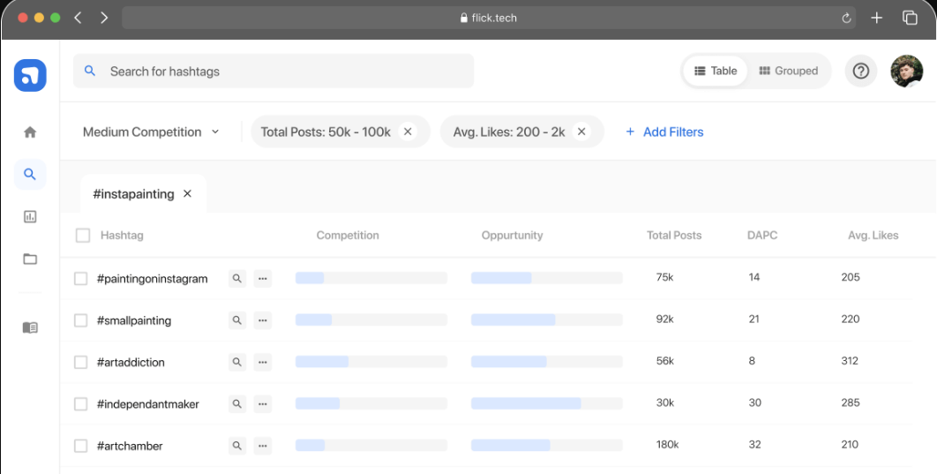
Task: Open the three-dot menu for #artchamber
Action: pos(262,446)
